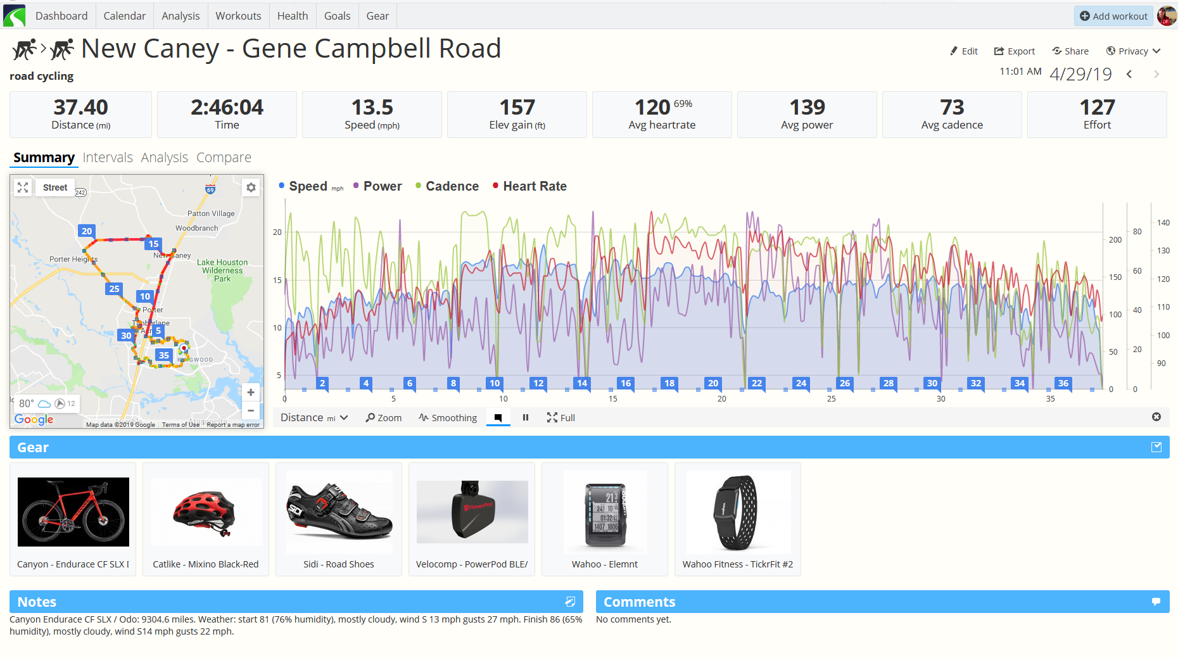Open the map settings gear icon

[251, 187]
